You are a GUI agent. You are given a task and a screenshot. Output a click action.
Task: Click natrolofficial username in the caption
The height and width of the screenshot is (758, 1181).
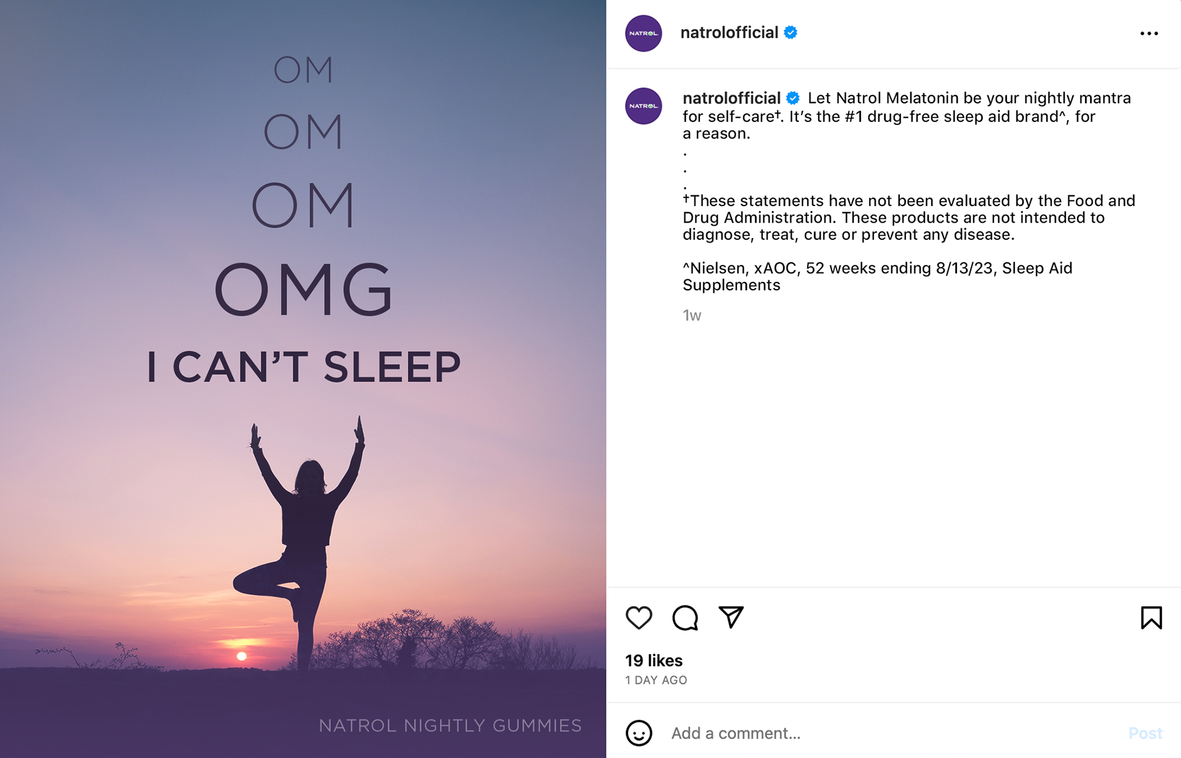731,98
